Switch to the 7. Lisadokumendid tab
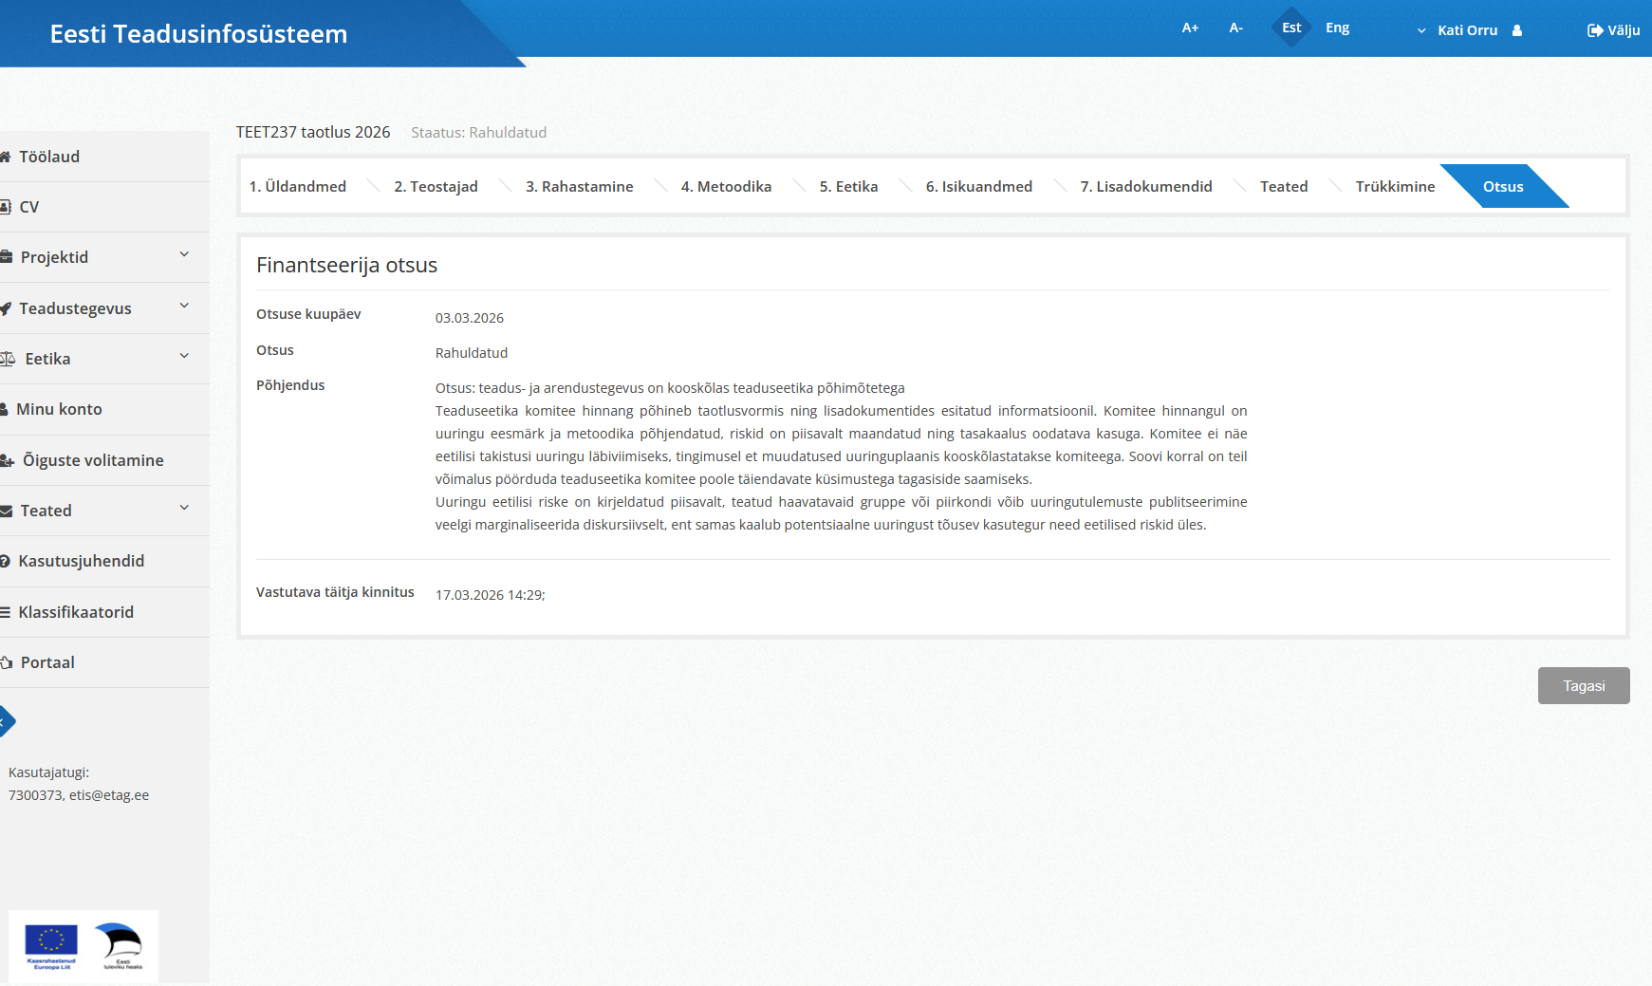1652x986 pixels. [1145, 186]
